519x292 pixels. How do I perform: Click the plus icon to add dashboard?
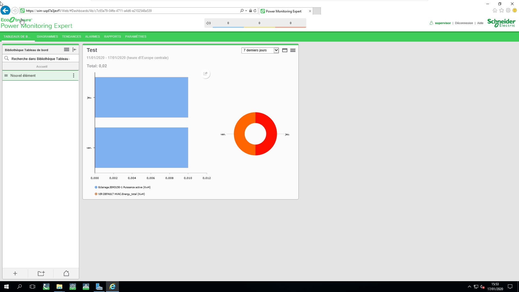tap(15, 274)
